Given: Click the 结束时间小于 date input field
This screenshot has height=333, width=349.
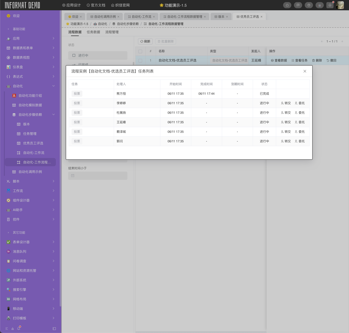Looking at the screenshot, I should [x=98, y=176].
